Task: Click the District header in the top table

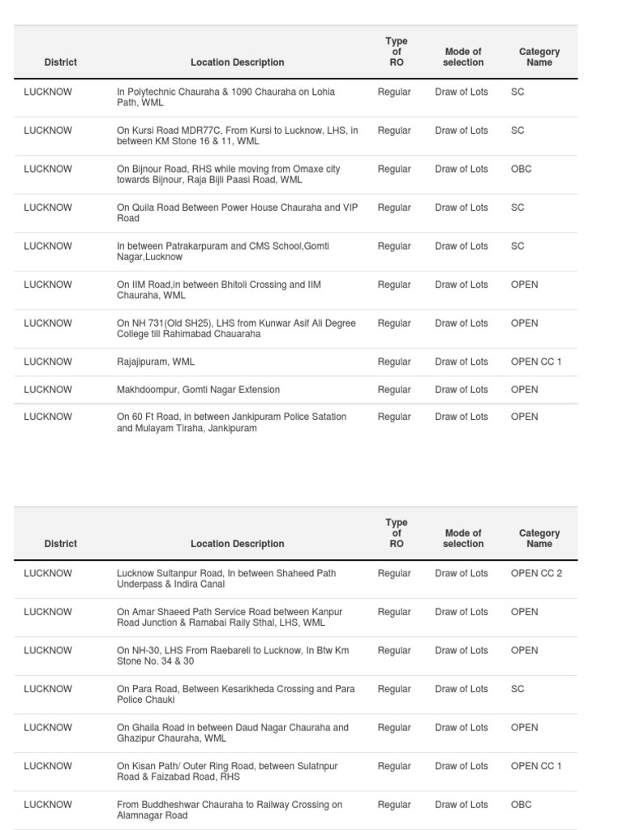Action: click(x=61, y=62)
